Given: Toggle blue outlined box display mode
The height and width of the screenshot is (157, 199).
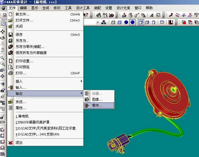Looking at the screenshot, I should (119, 22).
